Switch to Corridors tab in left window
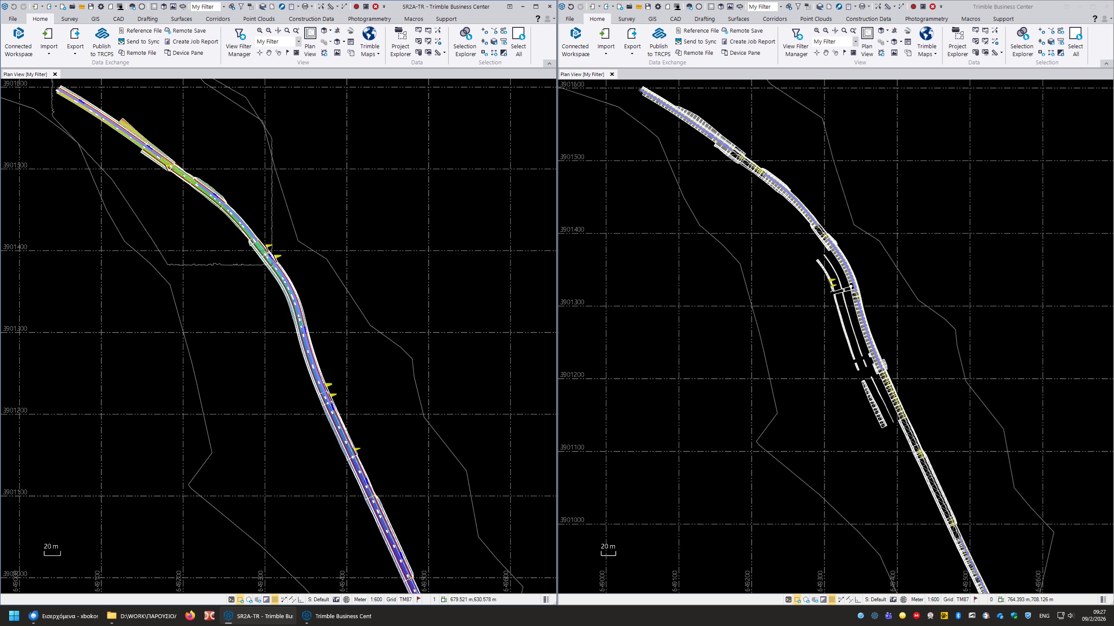Screen dimensions: 1114x626 [218, 19]
